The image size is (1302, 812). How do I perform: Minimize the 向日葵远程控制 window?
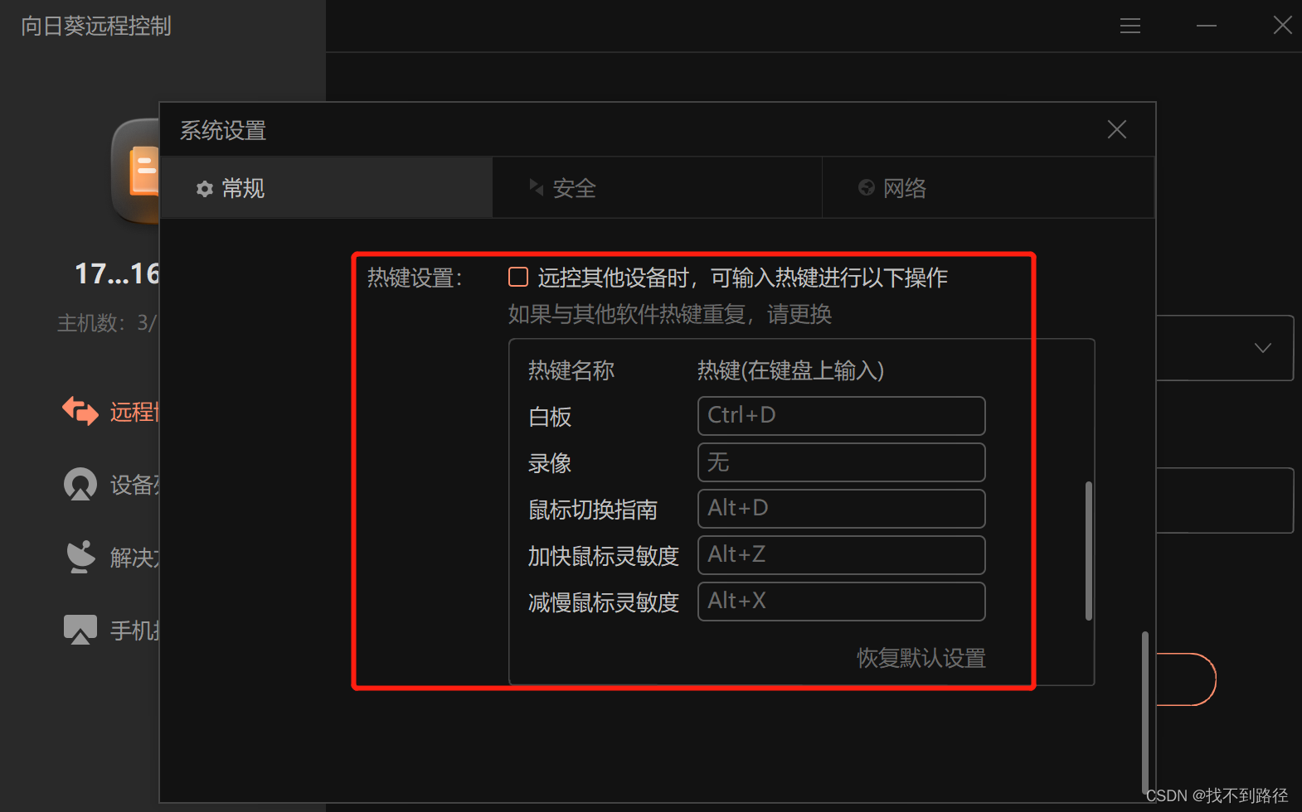(x=1207, y=27)
